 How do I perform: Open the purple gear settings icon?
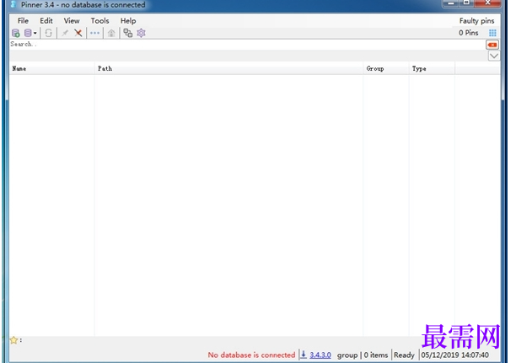141,33
